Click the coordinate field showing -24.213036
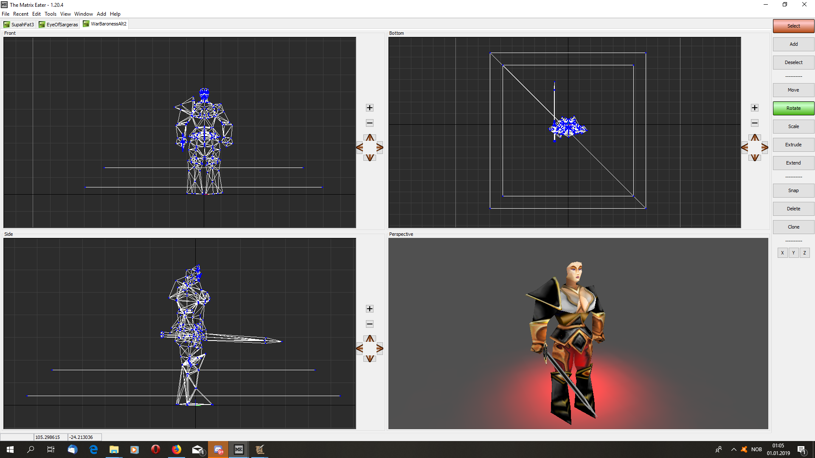Screen dimensions: 815x458 point(84,437)
